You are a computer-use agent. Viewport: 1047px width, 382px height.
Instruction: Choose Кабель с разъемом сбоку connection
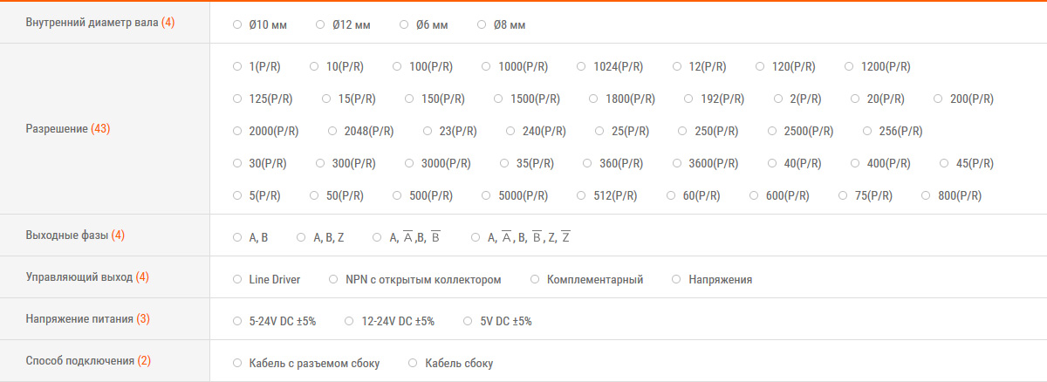pos(237,363)
